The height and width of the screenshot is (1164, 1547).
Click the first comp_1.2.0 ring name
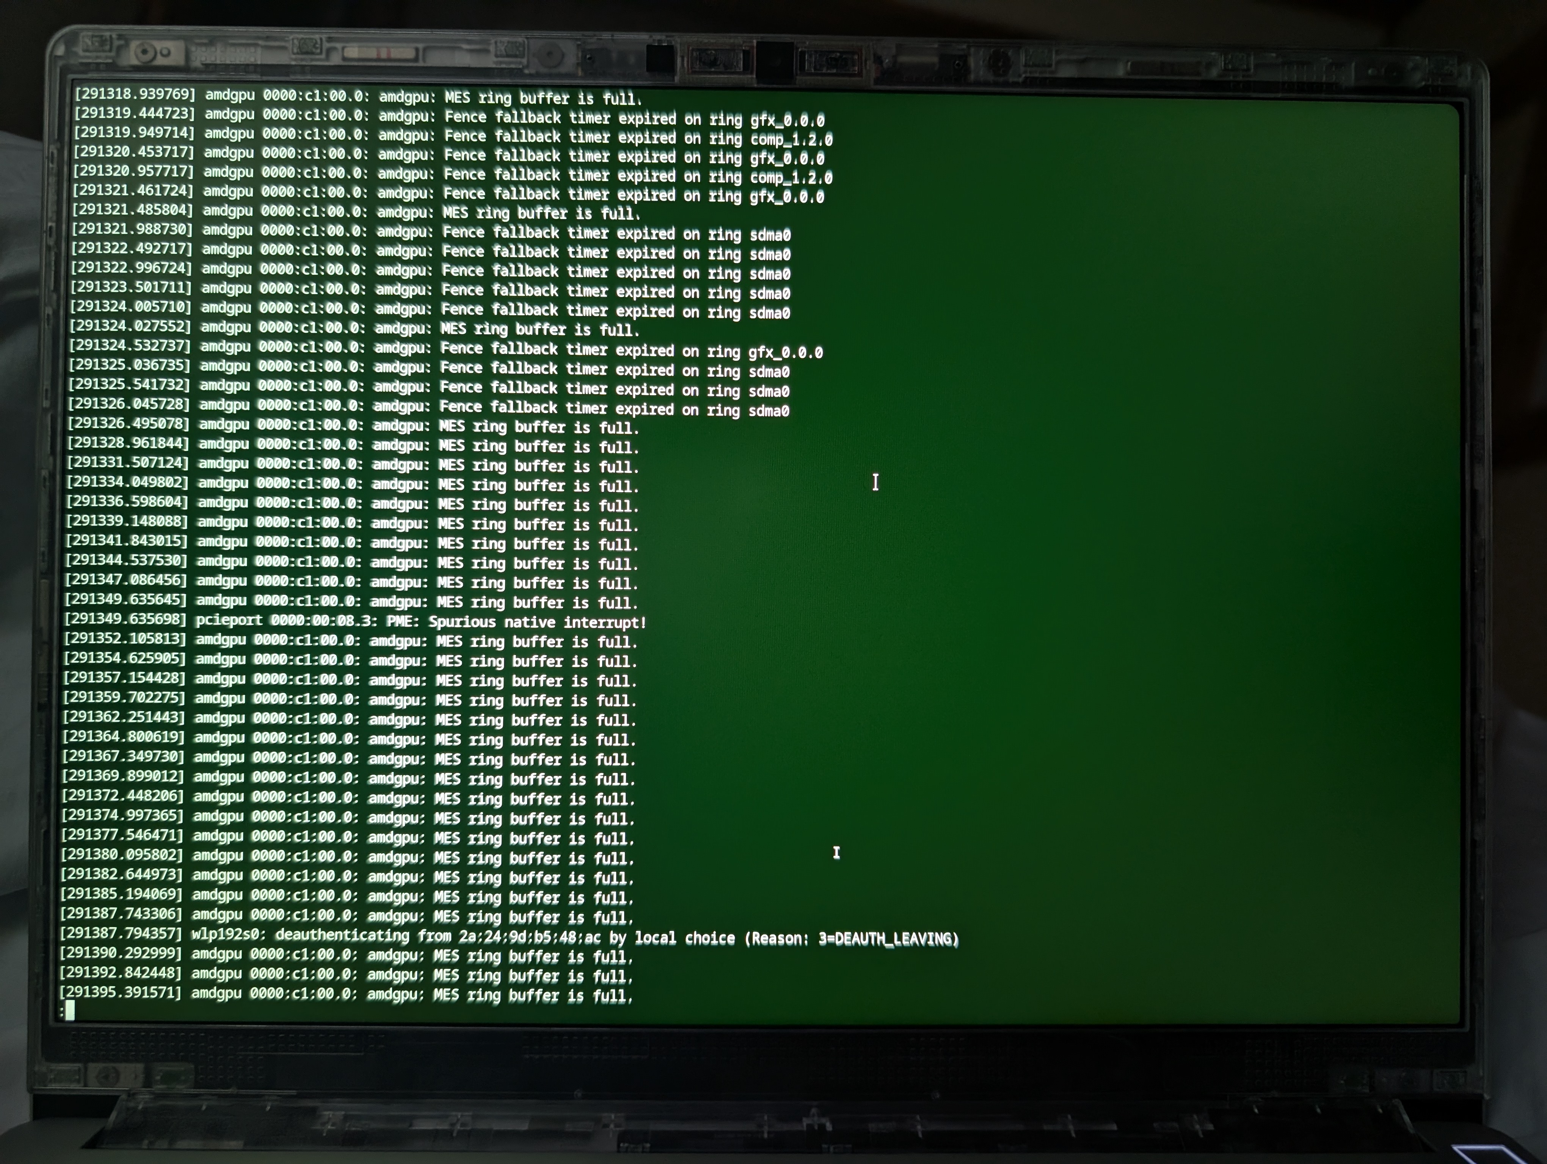pyautogui.click(x=791, y=139)
